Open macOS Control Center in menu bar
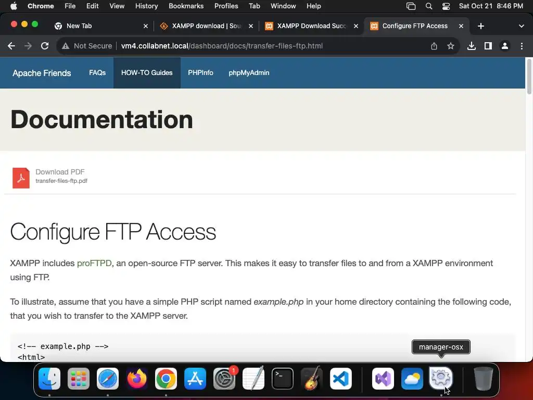This screenshot has width=533, height=400. 446,6
